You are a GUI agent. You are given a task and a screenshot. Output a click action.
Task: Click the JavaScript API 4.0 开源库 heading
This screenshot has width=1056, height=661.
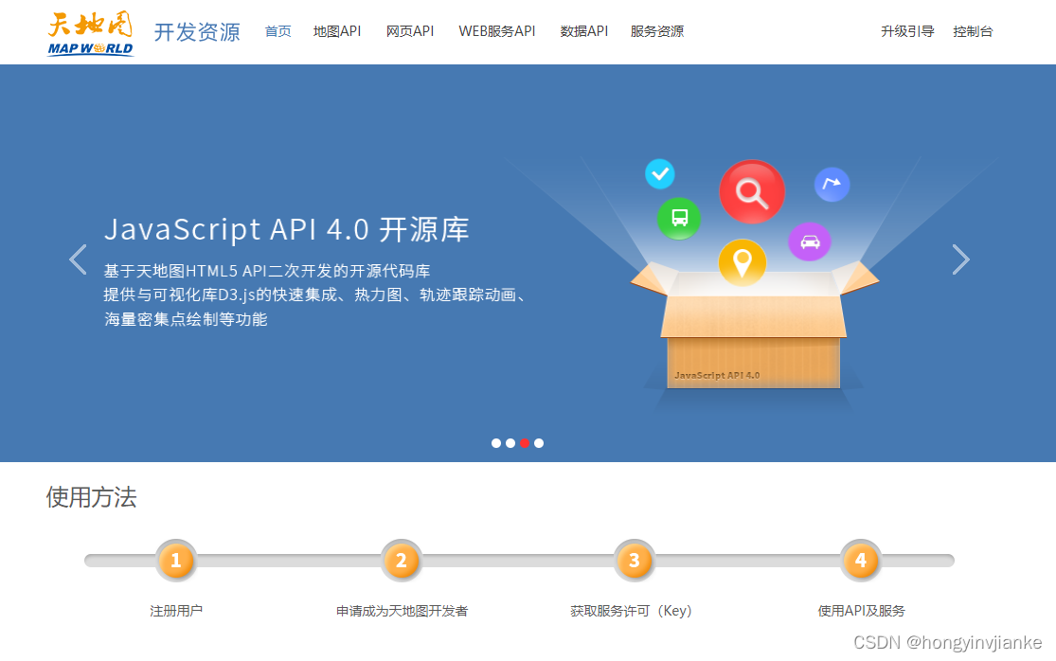pyautogui.click(x=286, y=229)
